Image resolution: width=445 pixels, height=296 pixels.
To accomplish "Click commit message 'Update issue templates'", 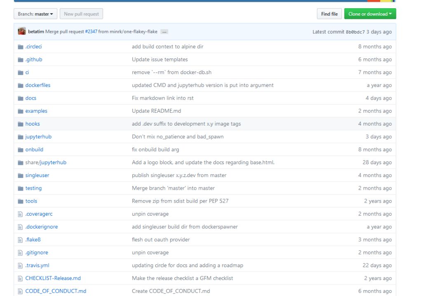I will tap(160, 60).
